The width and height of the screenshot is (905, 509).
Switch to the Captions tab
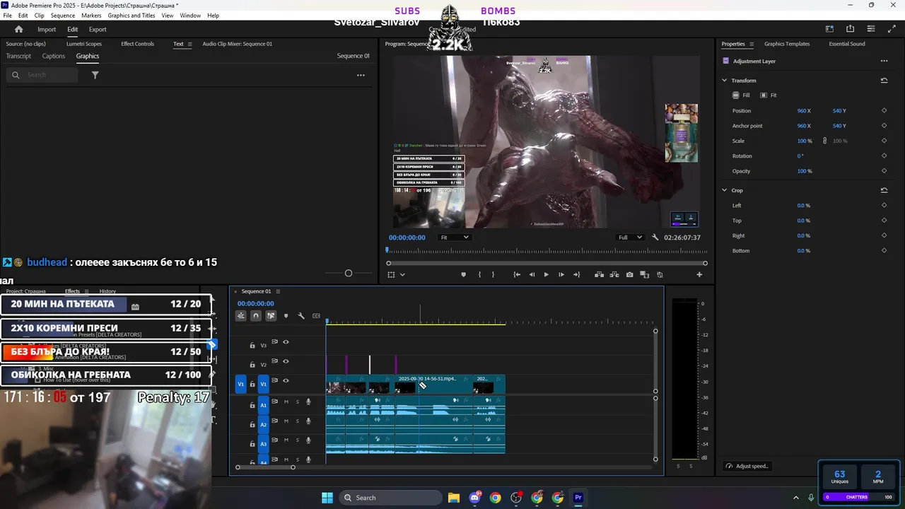point(54,56)
